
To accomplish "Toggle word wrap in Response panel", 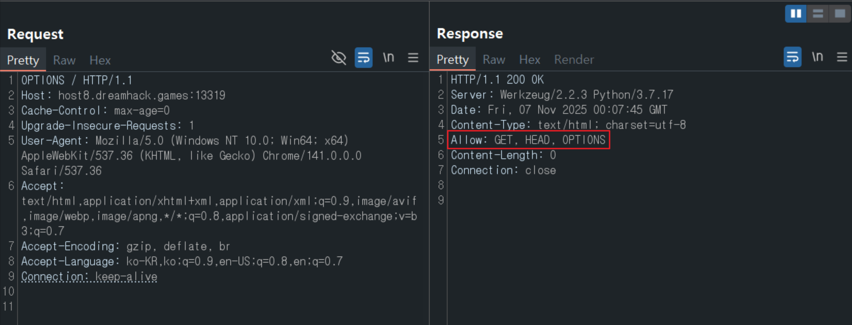I will tap(792, 57).
